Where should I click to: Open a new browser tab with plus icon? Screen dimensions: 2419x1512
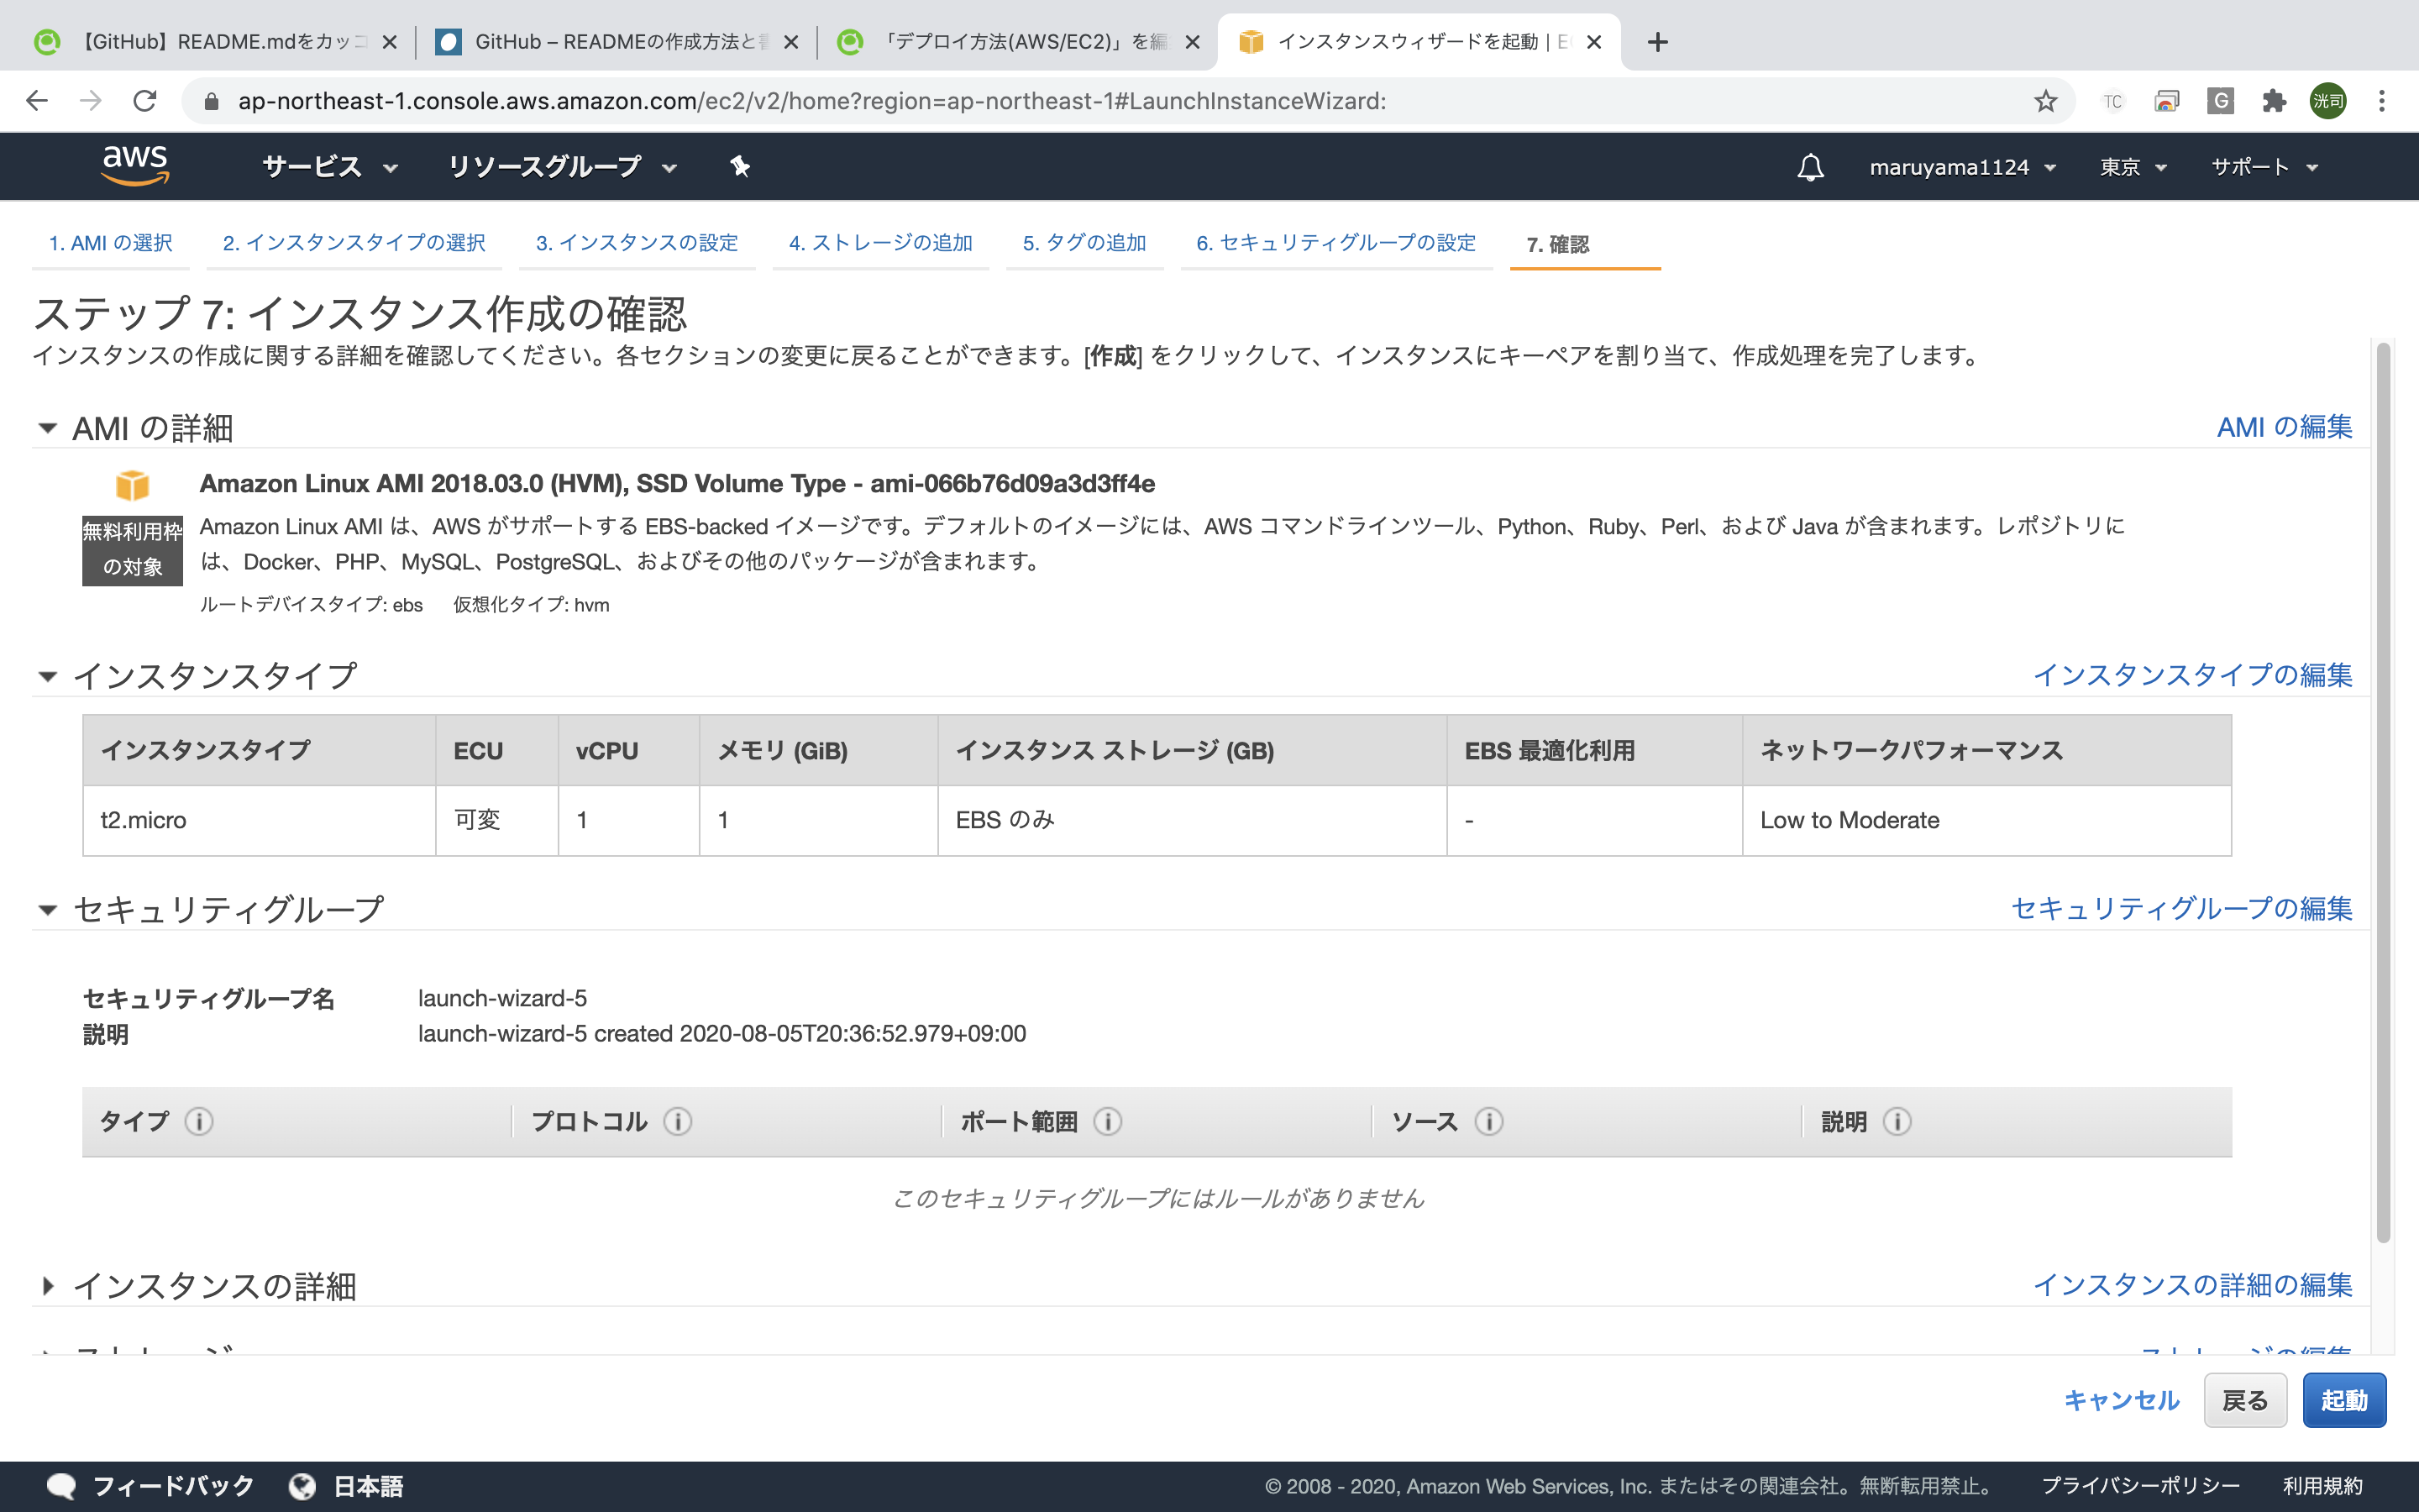1657,42
